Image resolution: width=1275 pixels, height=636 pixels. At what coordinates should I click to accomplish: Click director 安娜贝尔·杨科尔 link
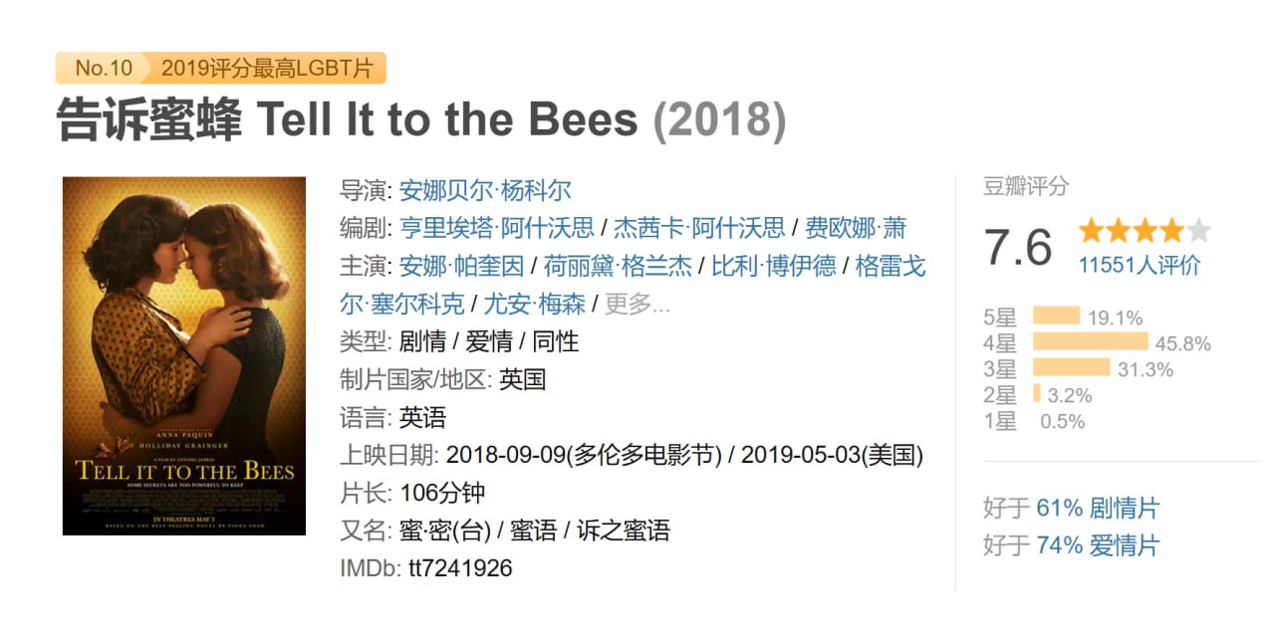coord(485,190)
